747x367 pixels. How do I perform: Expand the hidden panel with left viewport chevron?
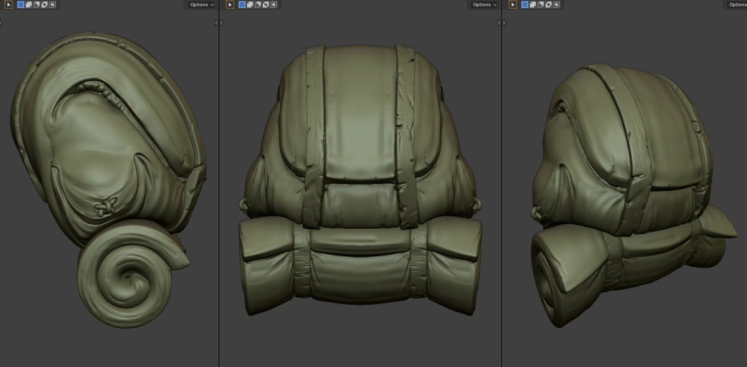coord(1,22)
